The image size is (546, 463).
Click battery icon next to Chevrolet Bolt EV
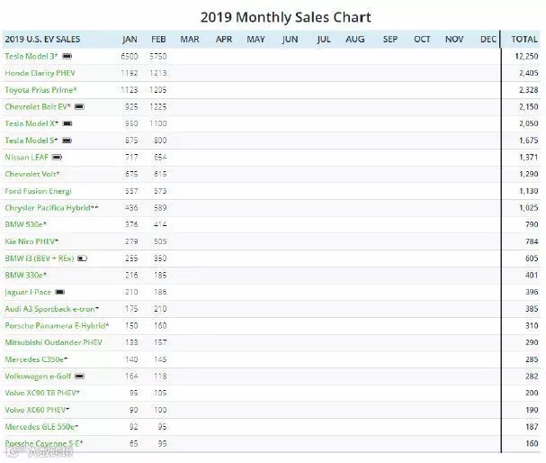80,106
